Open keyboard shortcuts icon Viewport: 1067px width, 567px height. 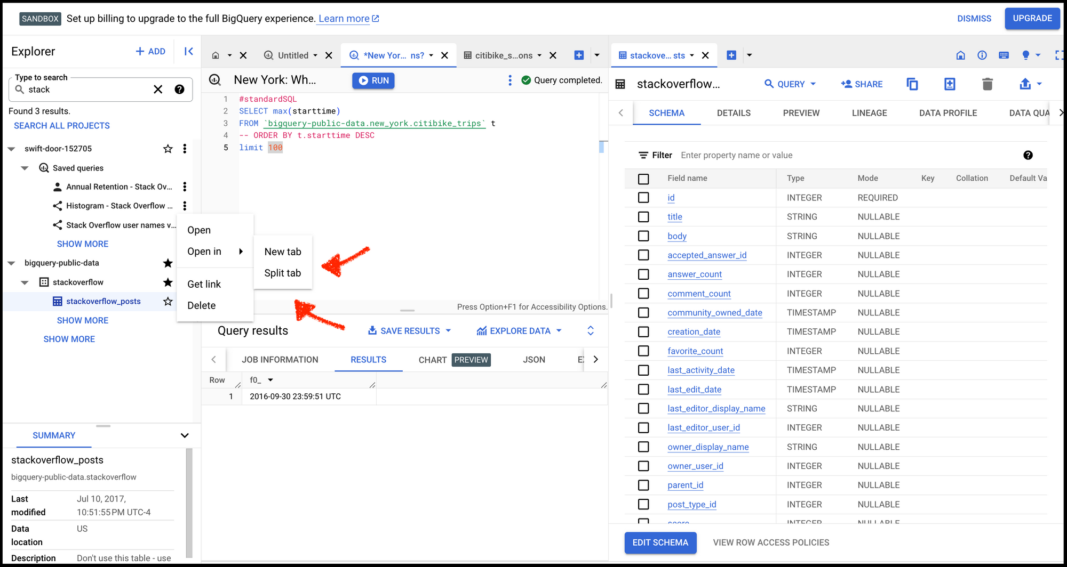tap(1004, 55)
